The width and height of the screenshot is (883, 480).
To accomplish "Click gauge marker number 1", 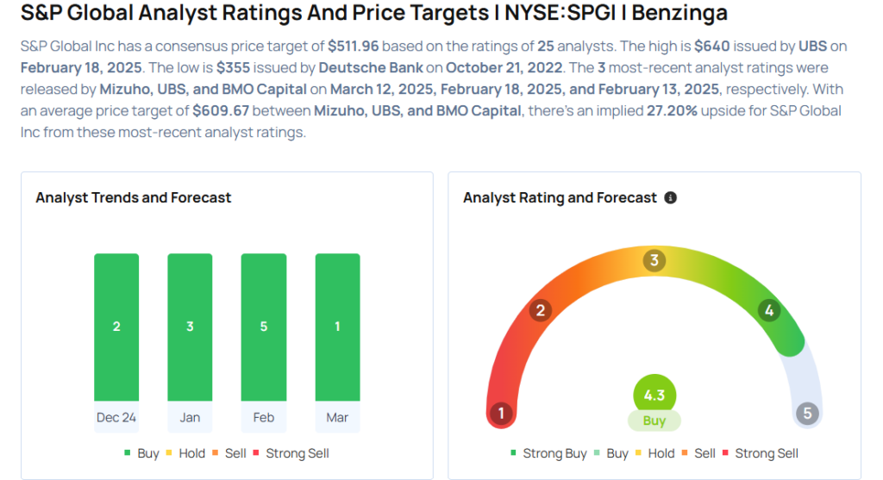I will pyautogui.click(x=500, y=413).
